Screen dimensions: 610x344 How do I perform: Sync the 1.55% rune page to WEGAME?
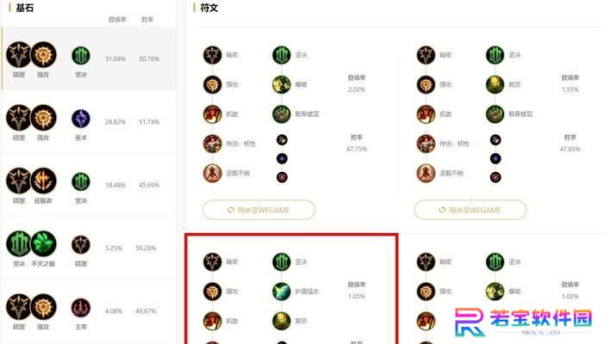pos(470,210)
